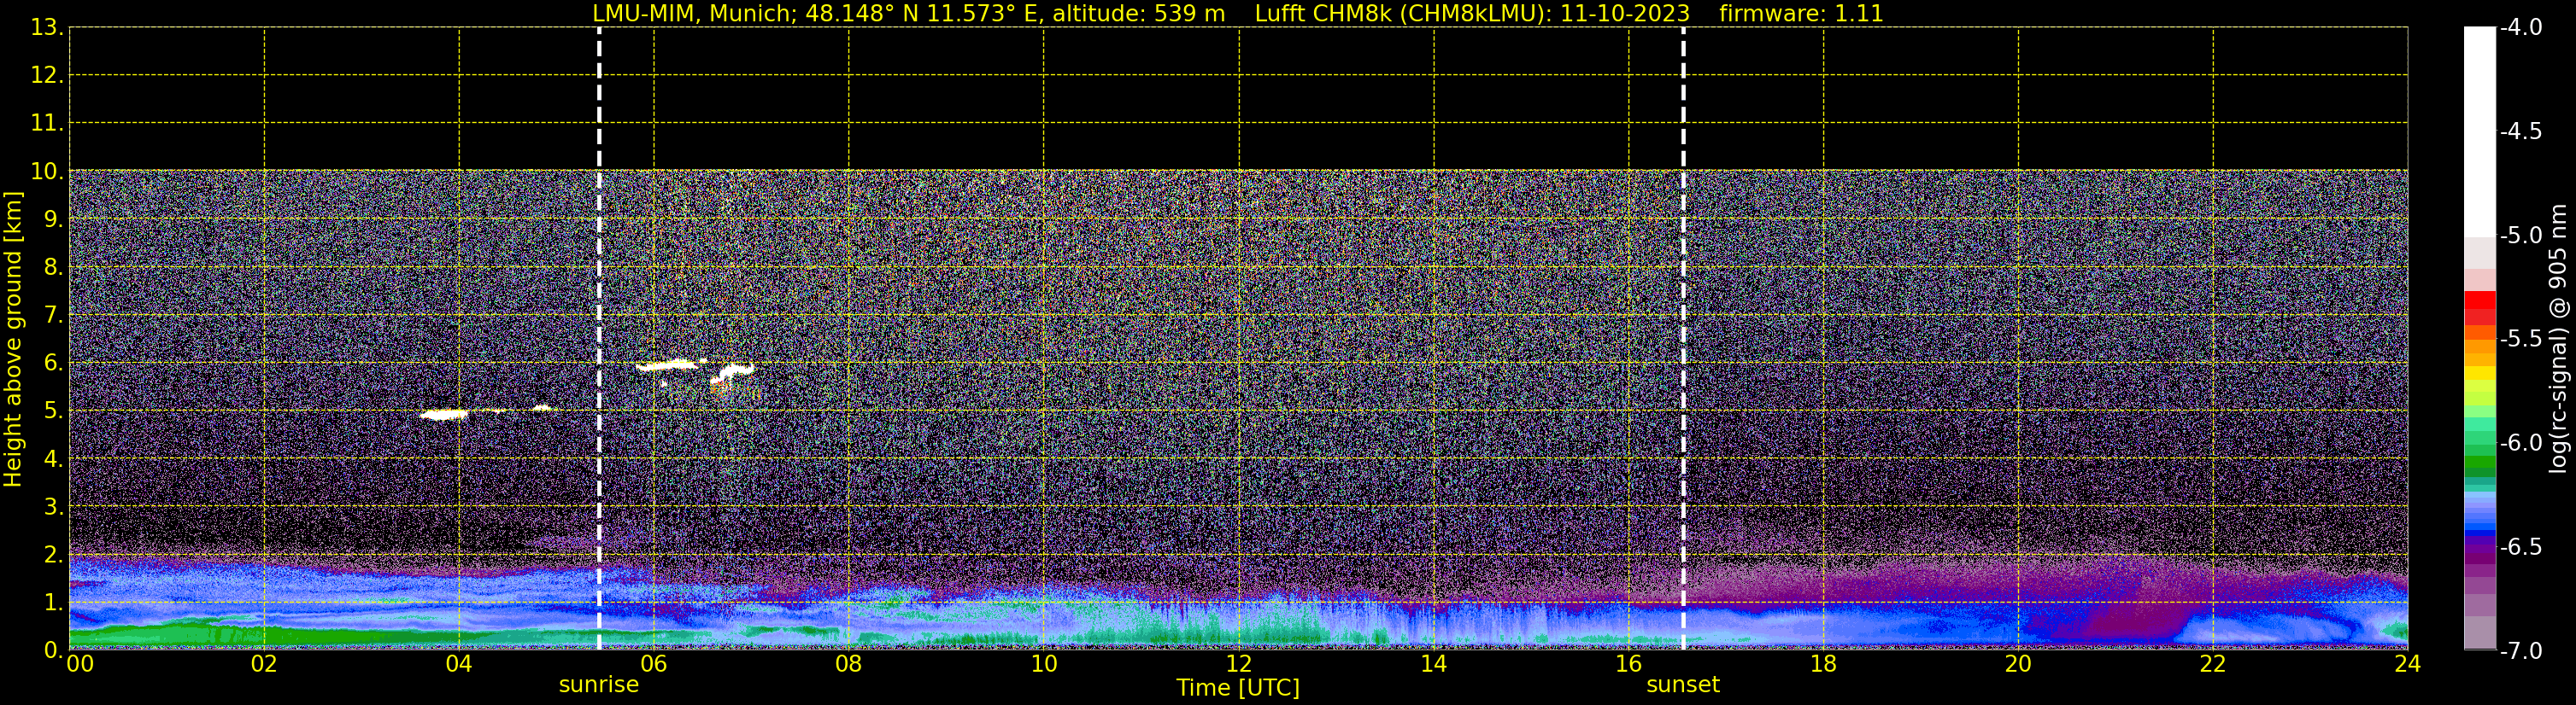Image resolution: width=2576 pixels, height=705 pixels.
Task: Click the plot title starting 'LMU-MIM, Munich'
Action: (x=1237, y=13)
